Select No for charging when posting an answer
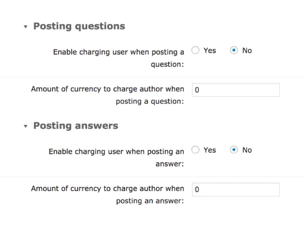 (x=234, y=150)
